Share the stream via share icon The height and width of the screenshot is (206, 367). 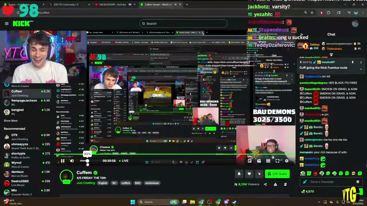(x=265, y=184)
